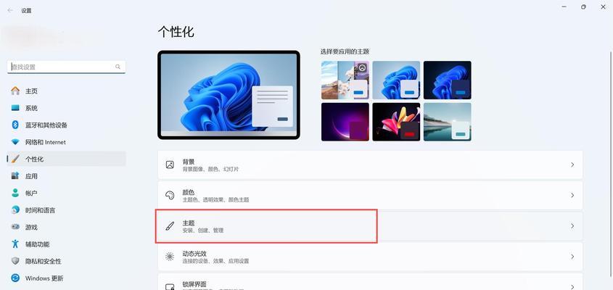Click the back arrow beside 设置
613x290 pixels.
[10, 11]
